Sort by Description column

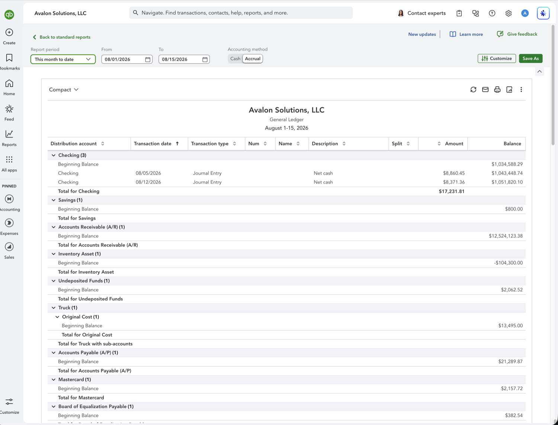click(x=344, y=144)
